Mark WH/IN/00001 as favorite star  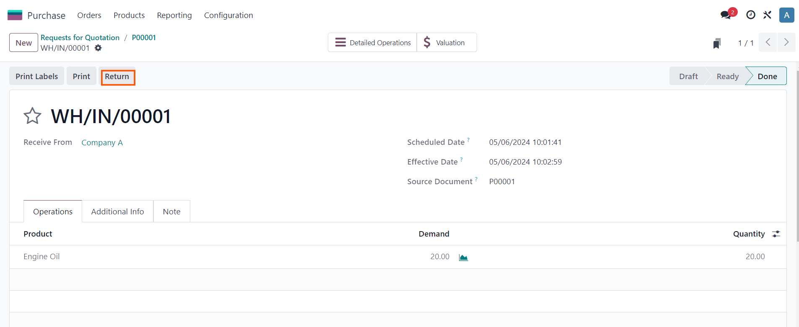click(32, 116)
